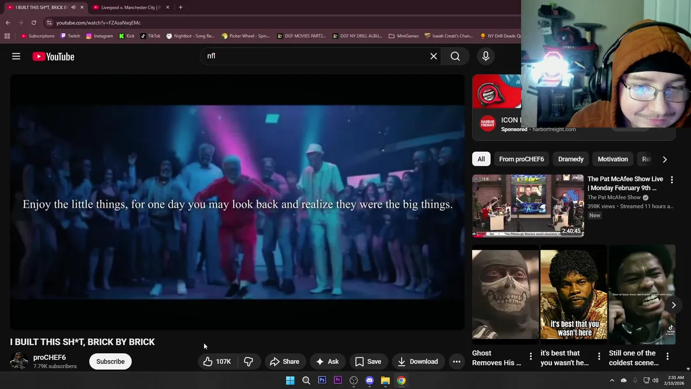Reload the page

[x=33, y=23]
